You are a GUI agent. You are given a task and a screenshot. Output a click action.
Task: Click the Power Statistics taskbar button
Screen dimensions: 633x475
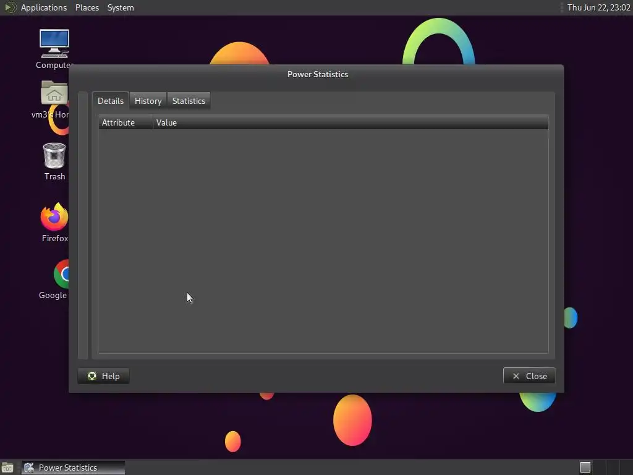pyautogui.click(x=73, y=468)
